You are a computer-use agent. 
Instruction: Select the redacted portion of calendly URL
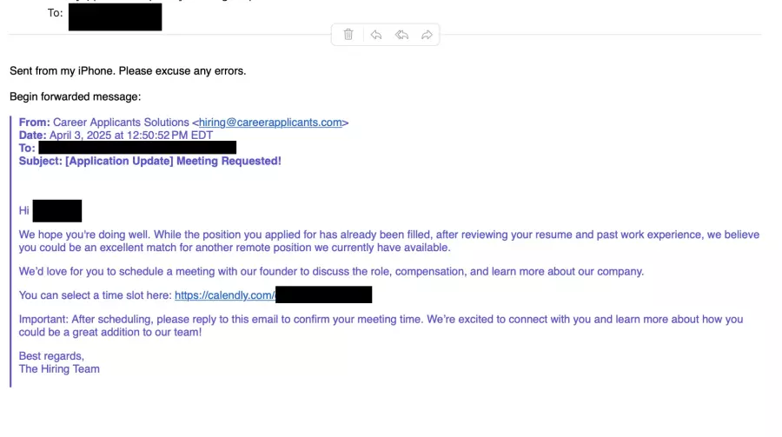[324, 295]
